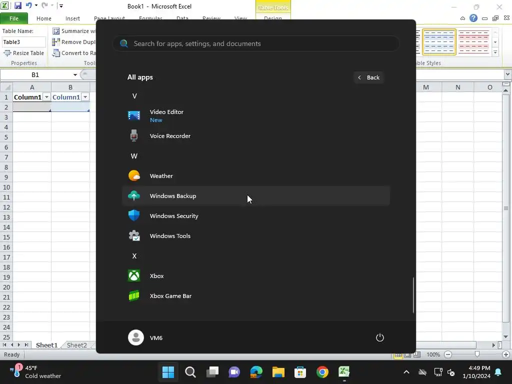Image resolution: width=512 pixels, height=384 pixels.
Task: Select the red dashed table style
Action: pos(473,42)
